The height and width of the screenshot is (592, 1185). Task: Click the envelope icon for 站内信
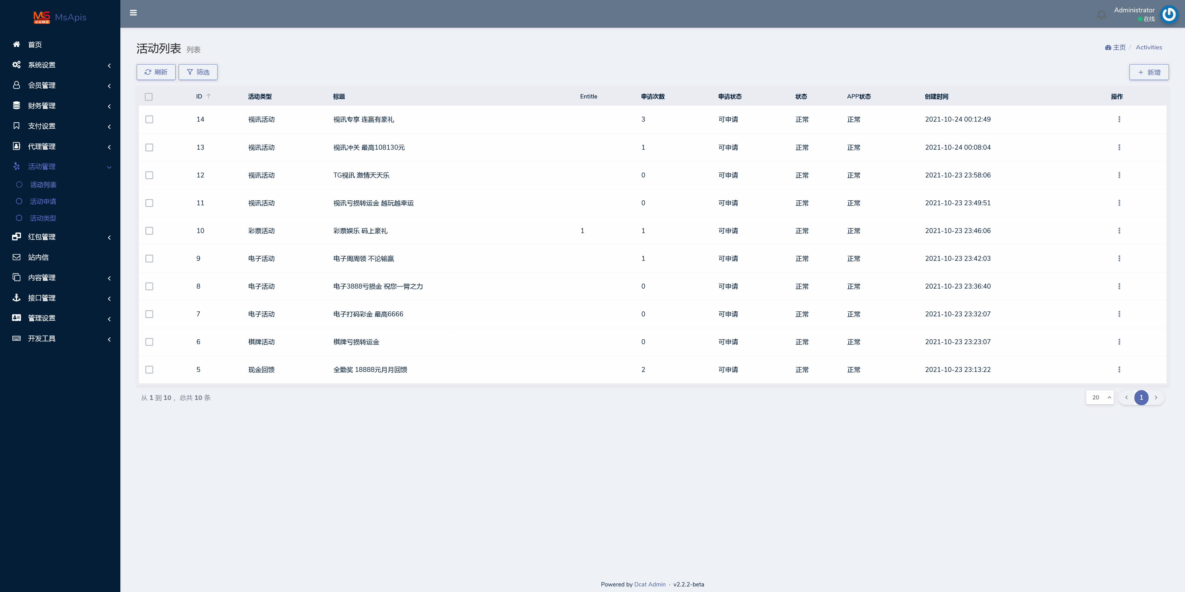point(17,257)
